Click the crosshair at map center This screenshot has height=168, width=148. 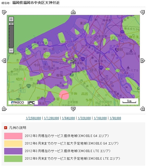[73, 61]
